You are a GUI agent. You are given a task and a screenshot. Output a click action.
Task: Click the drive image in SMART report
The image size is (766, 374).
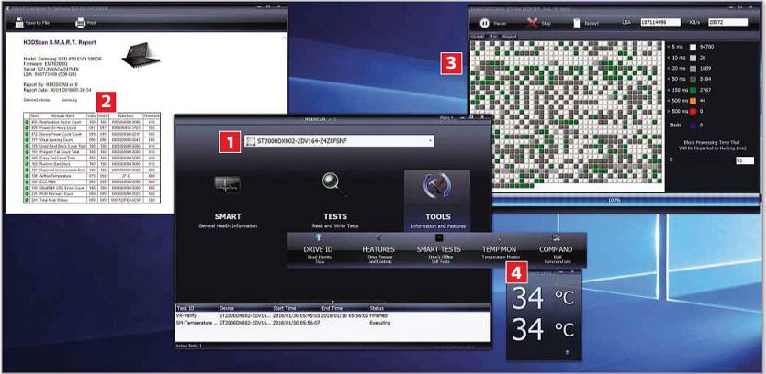141,55
